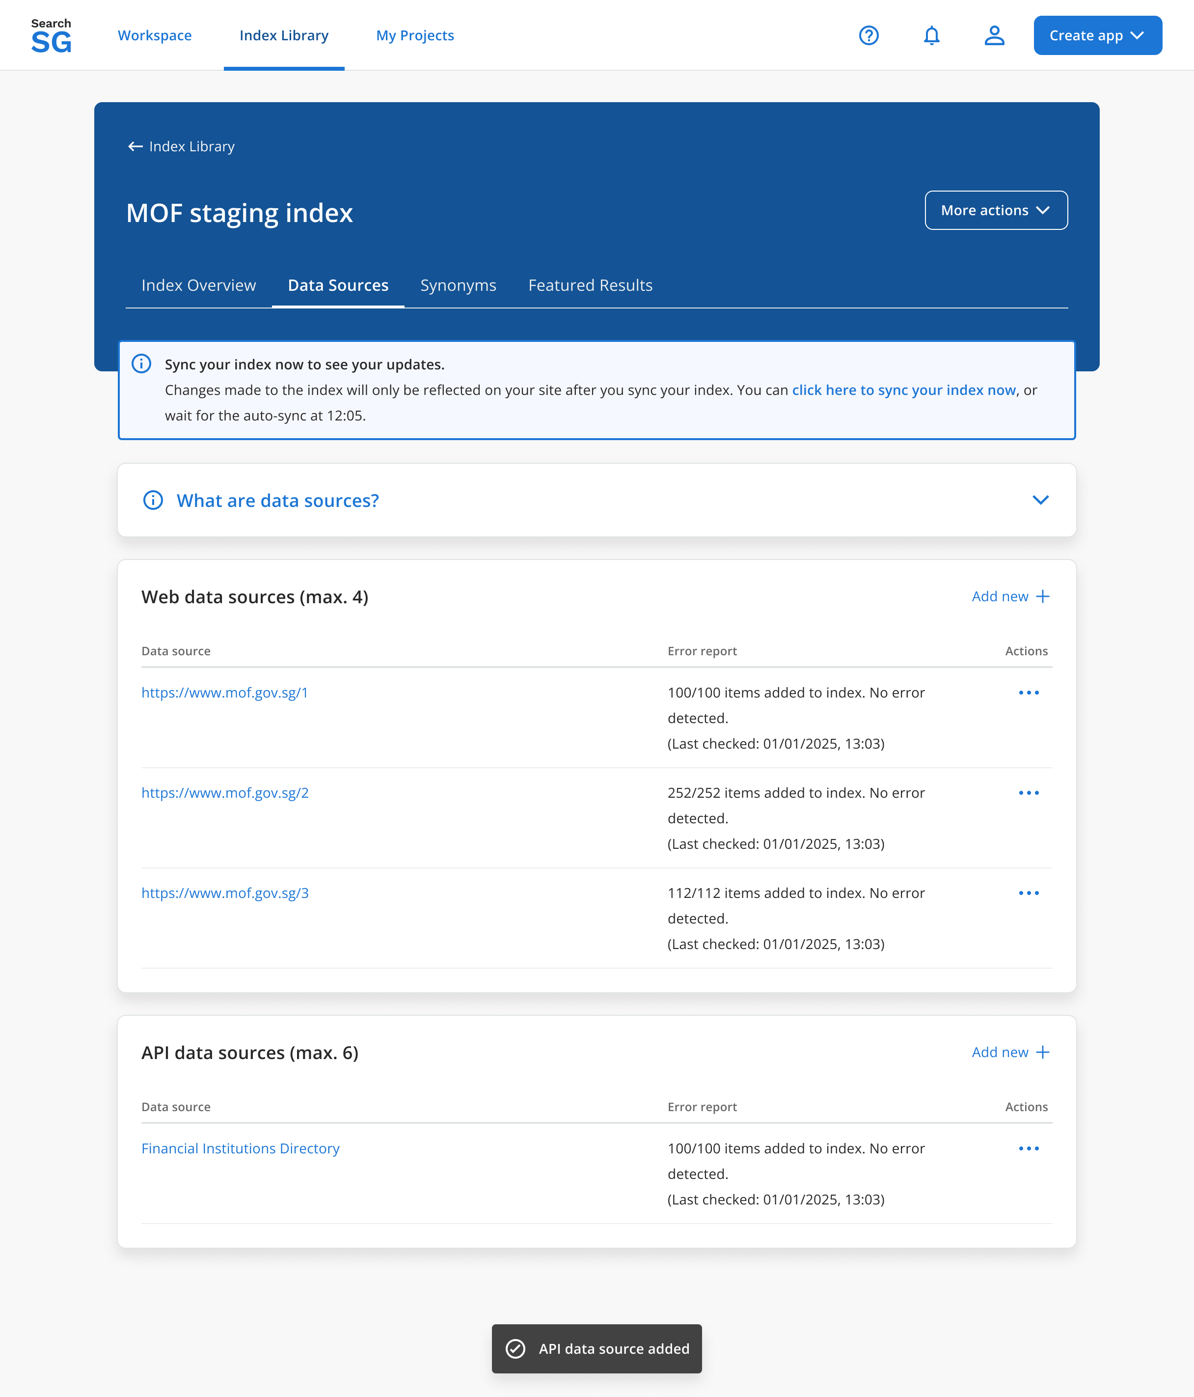This screenshot has height=1397, width=1194.
Task: Expand the Create app dropdown
Action: [1097, 35]
